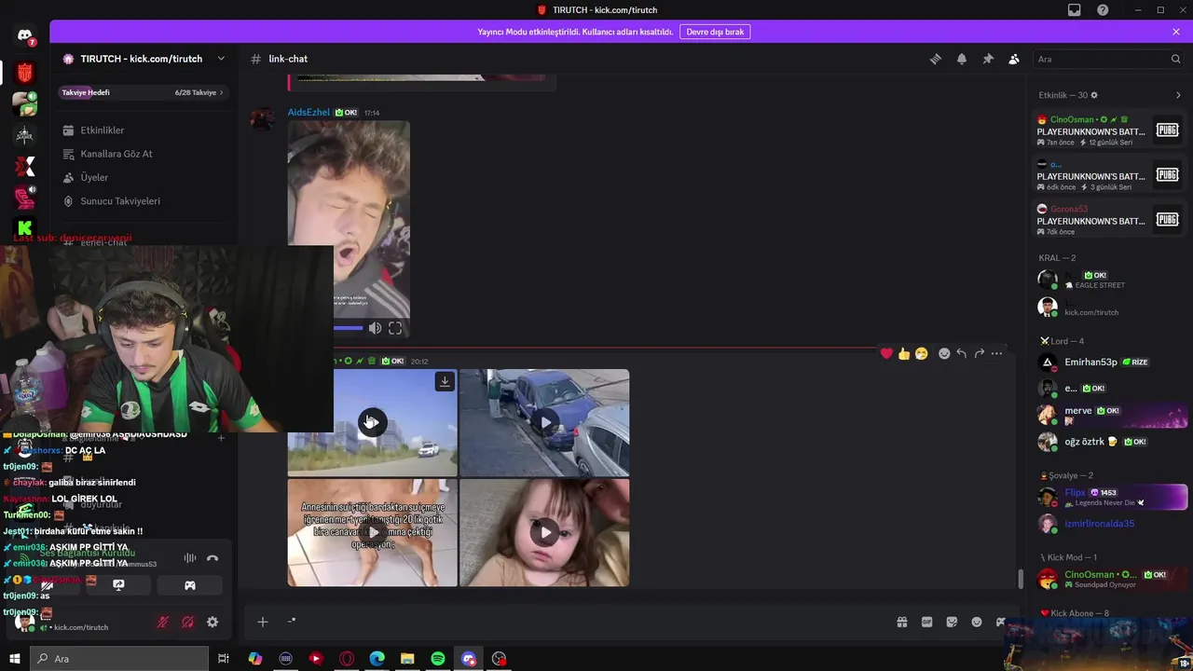Image resolution: width=1193 pixels, height=671 pixels.
Task: Open user settings gear
Action: [x=213, y=622]
